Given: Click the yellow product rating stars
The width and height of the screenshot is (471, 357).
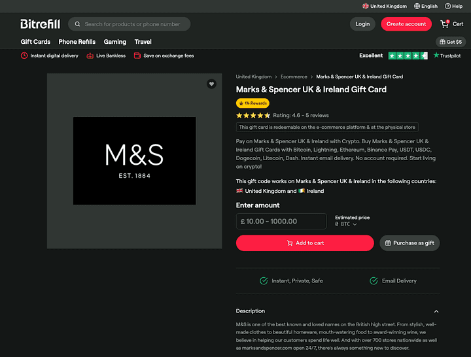Looking at the screenshot, I should pos(253,115).
